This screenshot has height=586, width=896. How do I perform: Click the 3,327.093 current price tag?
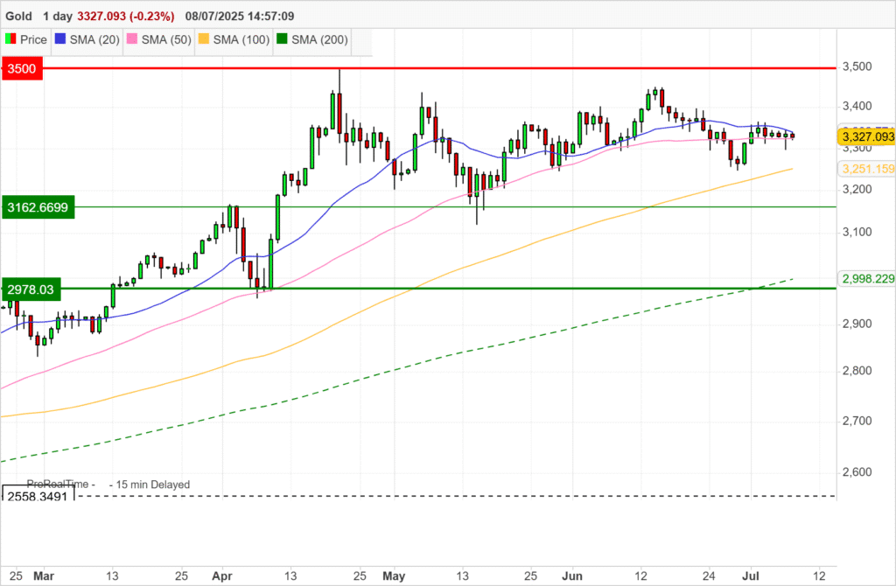pos(867,136)
